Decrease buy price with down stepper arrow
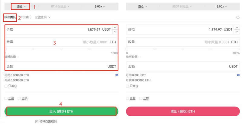Screen dimensions: 242x129 (x=115, y=31)
